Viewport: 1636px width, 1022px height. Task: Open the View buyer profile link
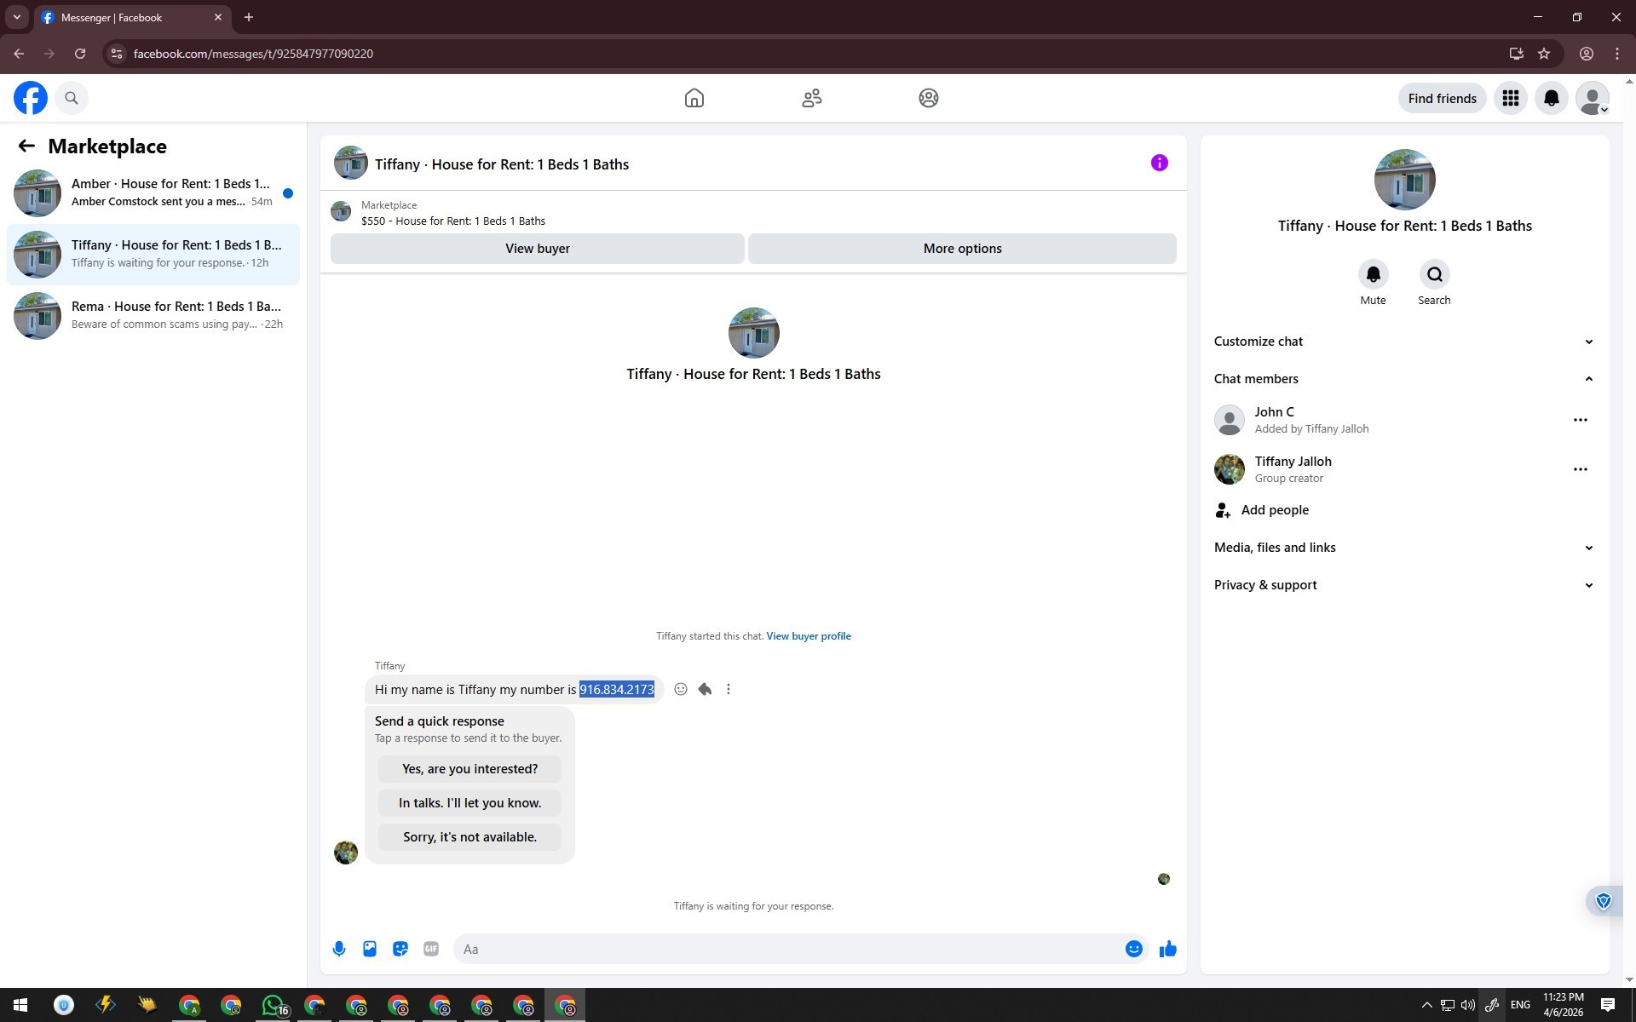coord(809,636)
